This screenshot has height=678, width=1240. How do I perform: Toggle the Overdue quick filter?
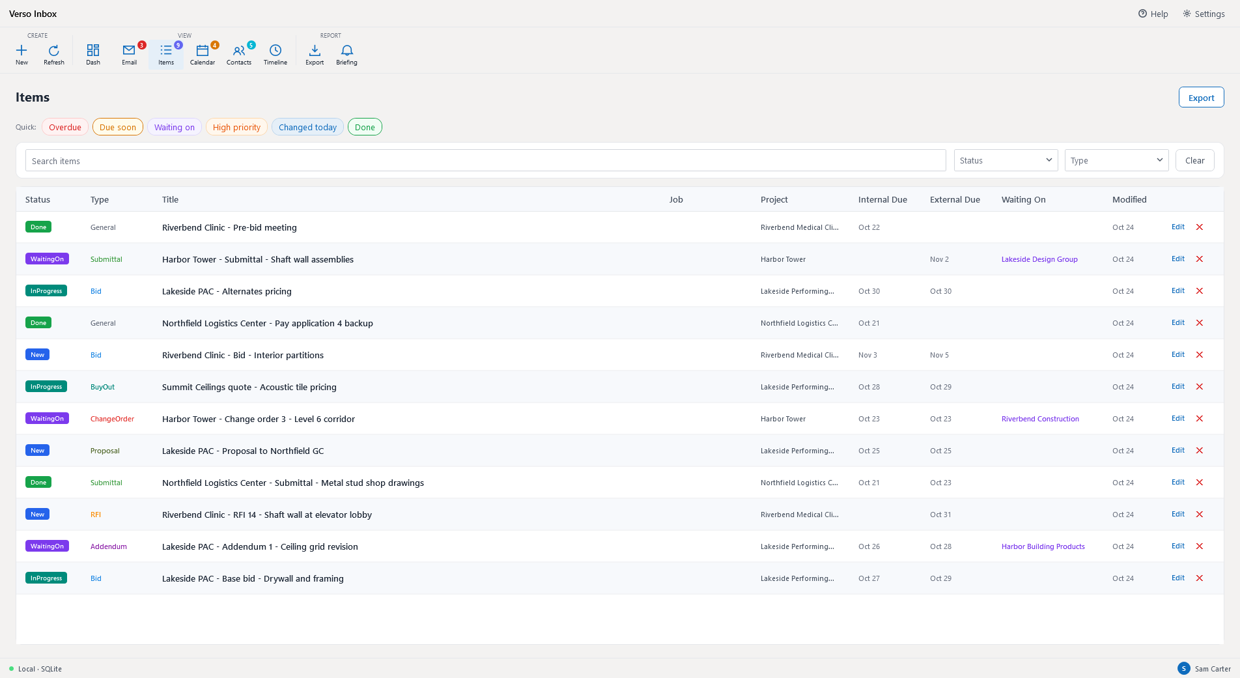click(x=65, y=127)
